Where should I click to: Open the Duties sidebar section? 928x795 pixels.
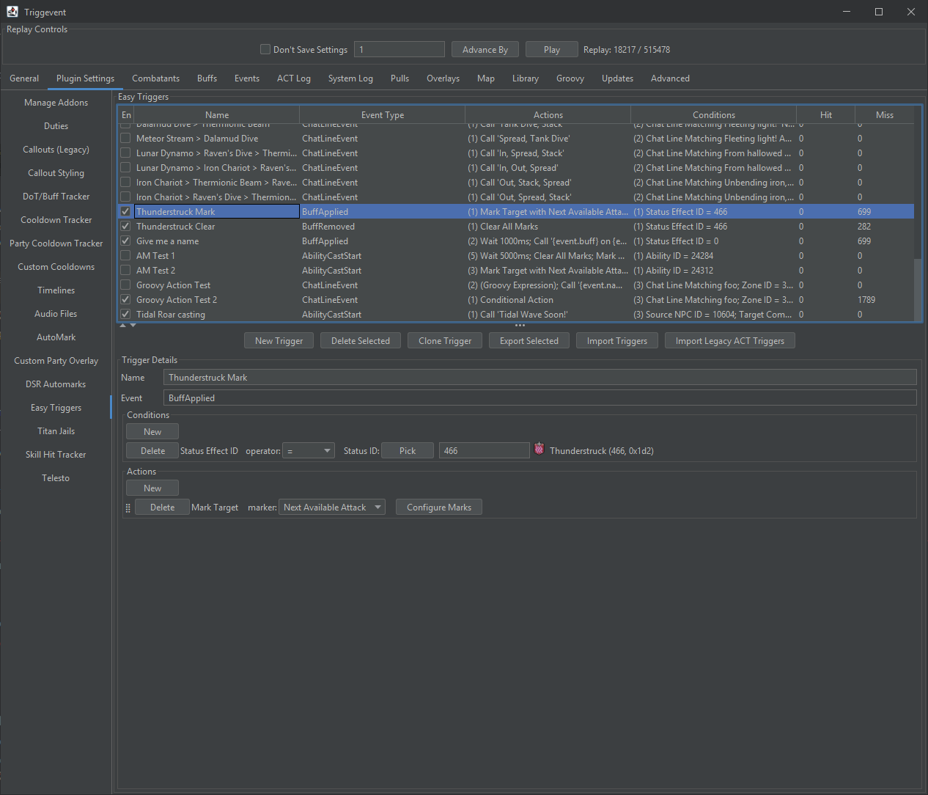click(x=56, y=126)
